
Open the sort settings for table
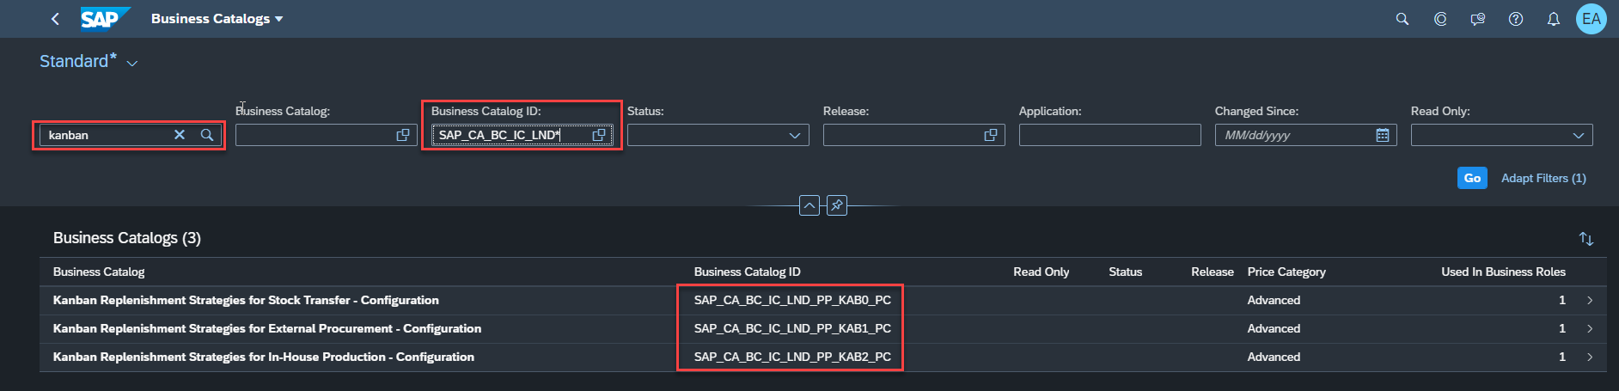click(x=1586, y=239)
